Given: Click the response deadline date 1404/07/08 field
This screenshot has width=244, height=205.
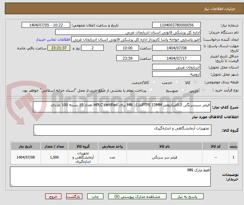Looking at the screenshot, I should [x=176, y=48].
